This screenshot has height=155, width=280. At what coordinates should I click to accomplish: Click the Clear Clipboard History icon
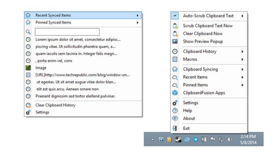(28, 105)
